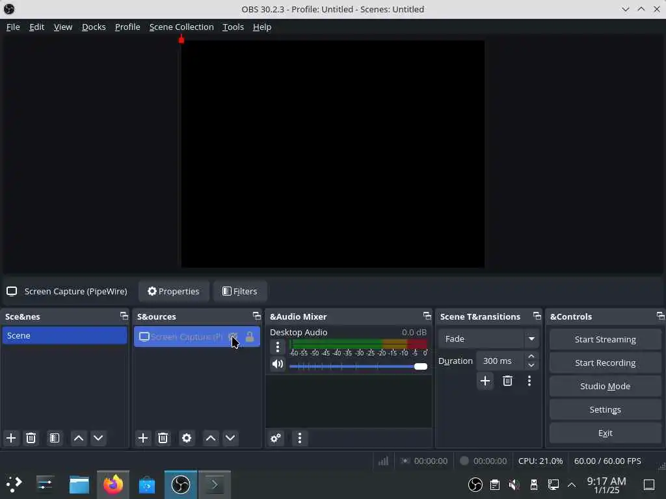Click Start Streaming button
This screenshot has width=666, height=499.
[606, 339]
